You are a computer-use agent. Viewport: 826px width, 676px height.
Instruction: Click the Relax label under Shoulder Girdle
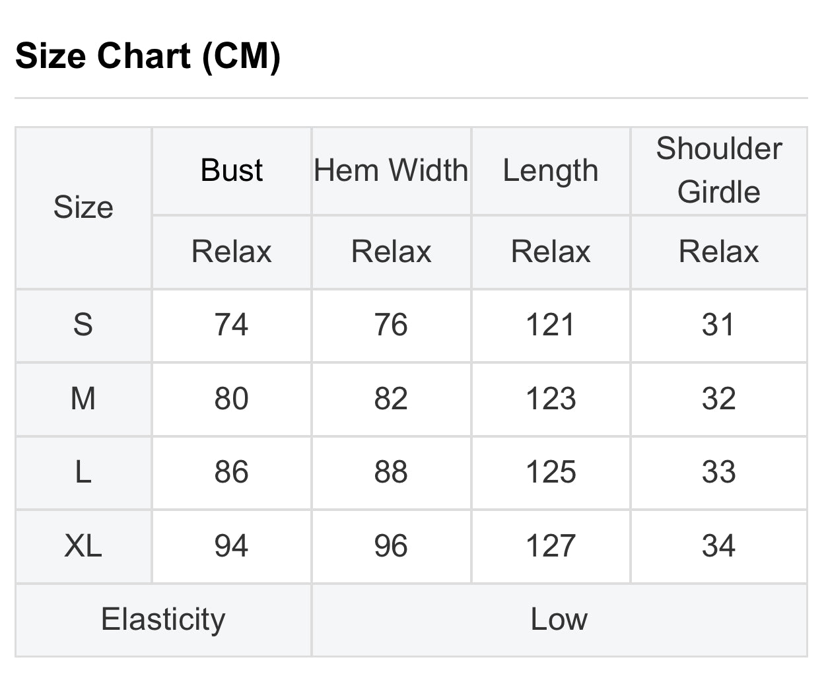(x=718, y=252)
